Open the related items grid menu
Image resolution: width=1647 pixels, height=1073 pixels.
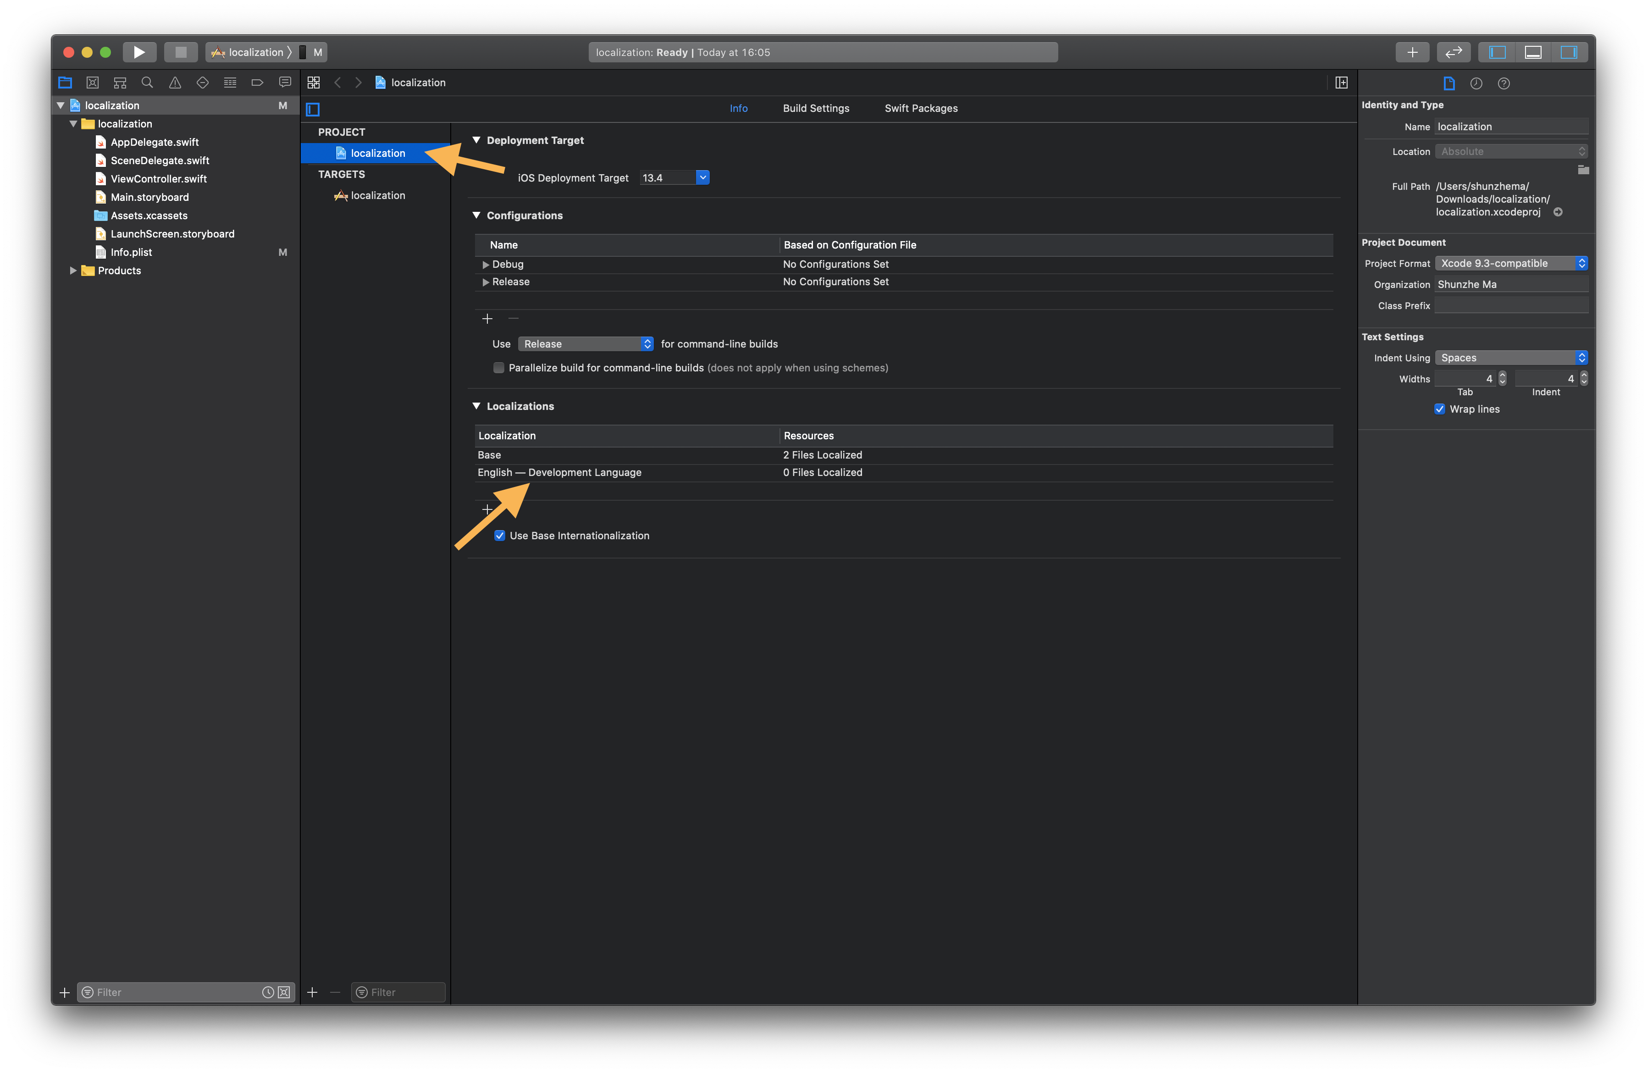[314, 83]
